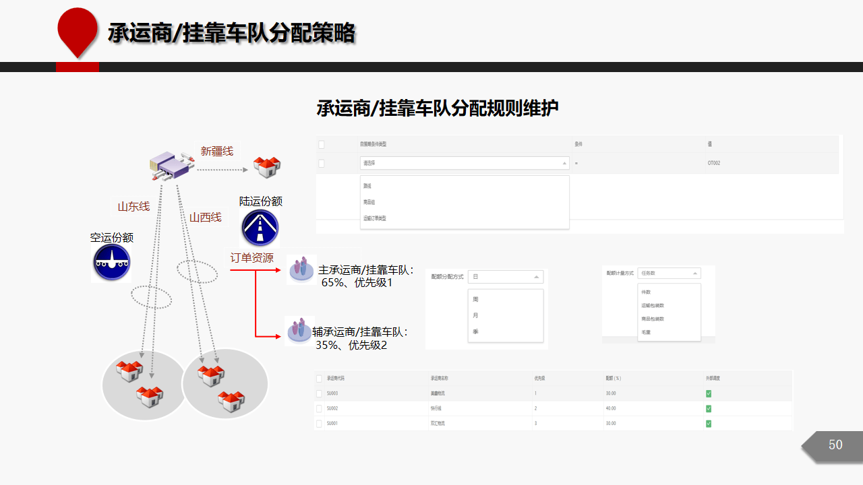Tick the row checkbox for SU003
The width and height of the screenshot is (863, 485).
(319, 393)
